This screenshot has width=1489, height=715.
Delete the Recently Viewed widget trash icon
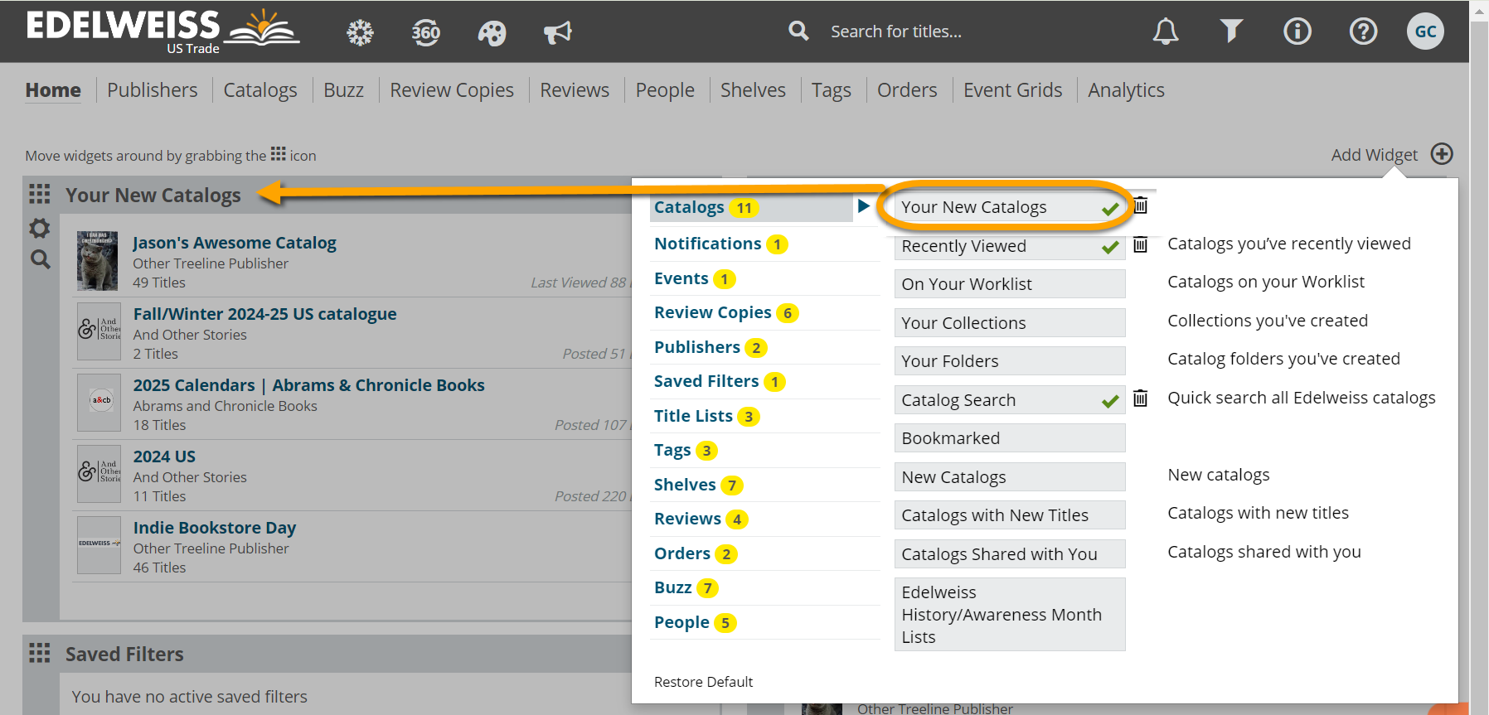(x=1141, y=244)
